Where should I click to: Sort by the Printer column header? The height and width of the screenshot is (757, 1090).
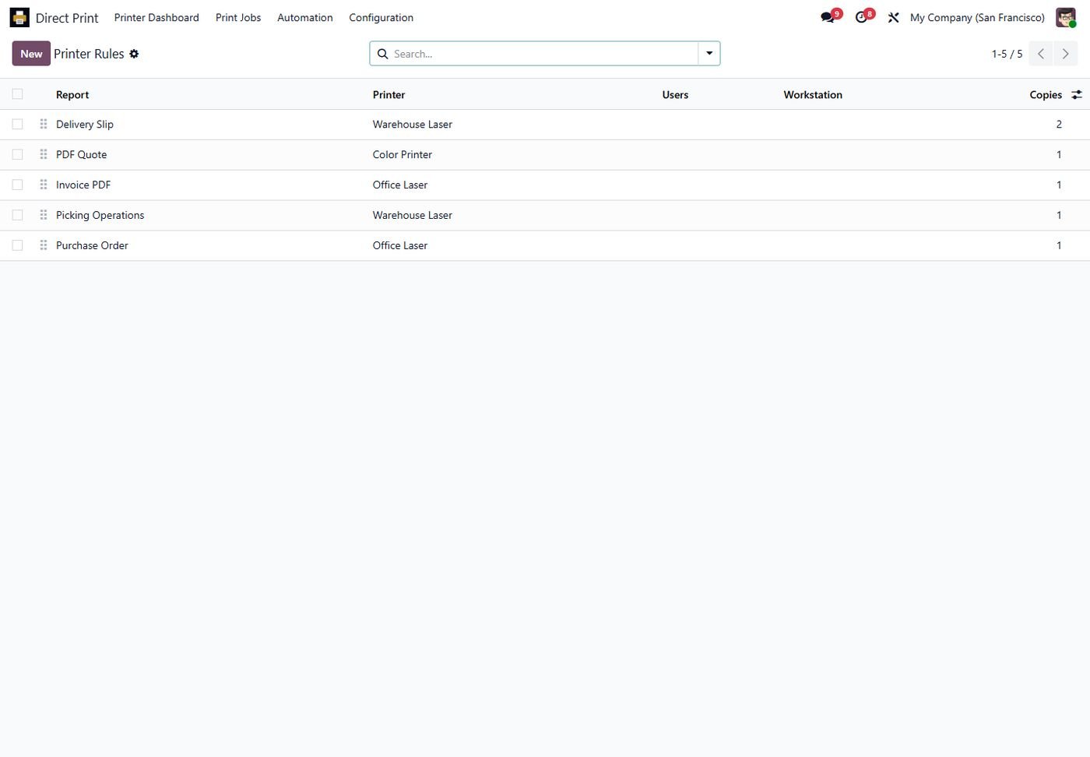coord(389,94)
